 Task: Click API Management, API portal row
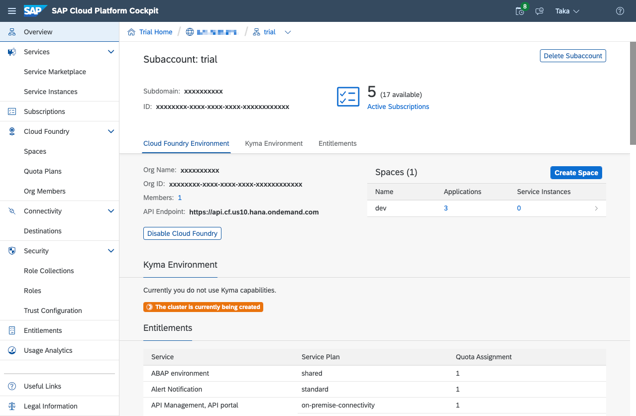click(x=375, y=405)
